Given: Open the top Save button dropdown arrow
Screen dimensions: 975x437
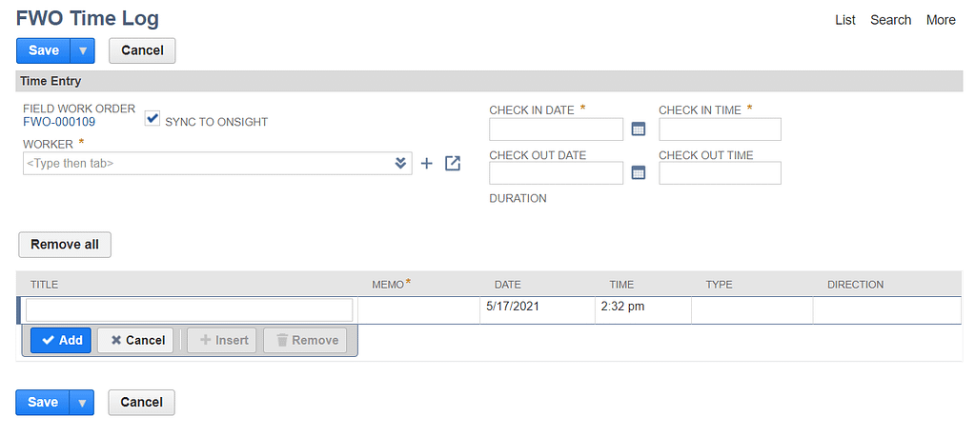Looking at the screenshot, I should click(x=83, y=50).
